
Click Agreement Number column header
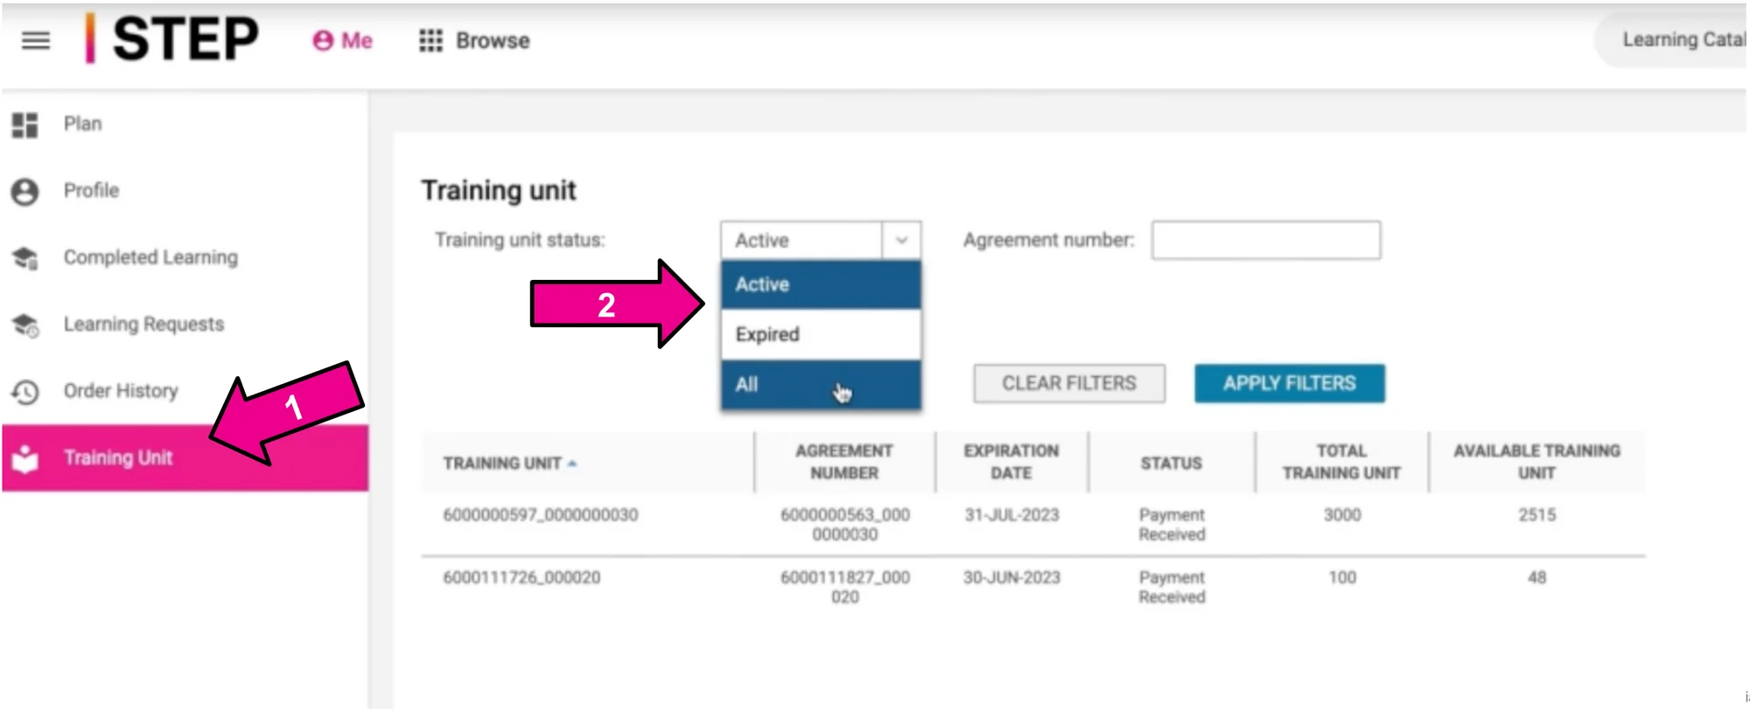[x=844, y=462]
